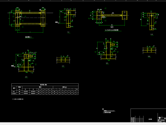Image resolution: width=166 pixels, height=125 pixels.
Task: Click the 5-5 section detail drawing
Action: [107, 50]
